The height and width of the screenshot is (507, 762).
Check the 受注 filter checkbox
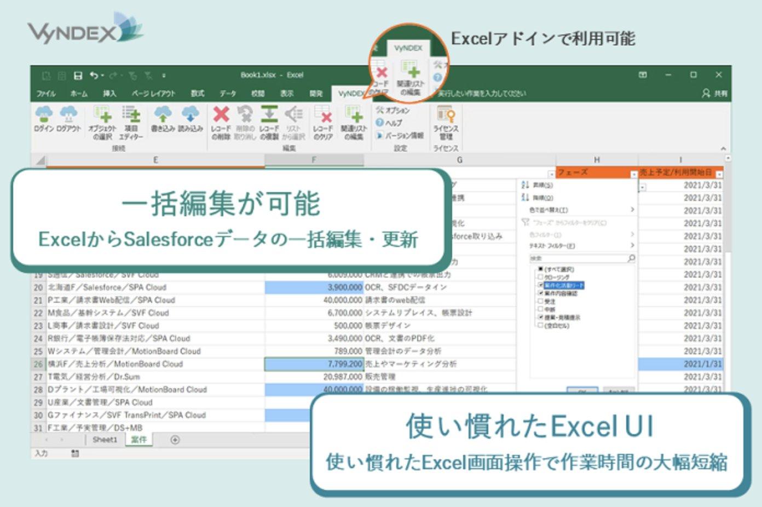pos(540,301)
